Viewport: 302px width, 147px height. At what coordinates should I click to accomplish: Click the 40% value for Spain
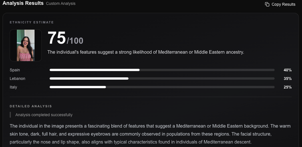click(x=287, y=70)
